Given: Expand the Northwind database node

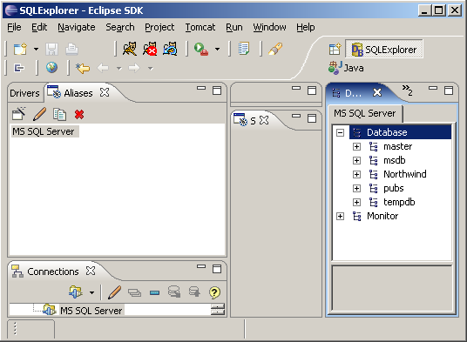Looking at the screenshot, I should click(x=356, y=174).
